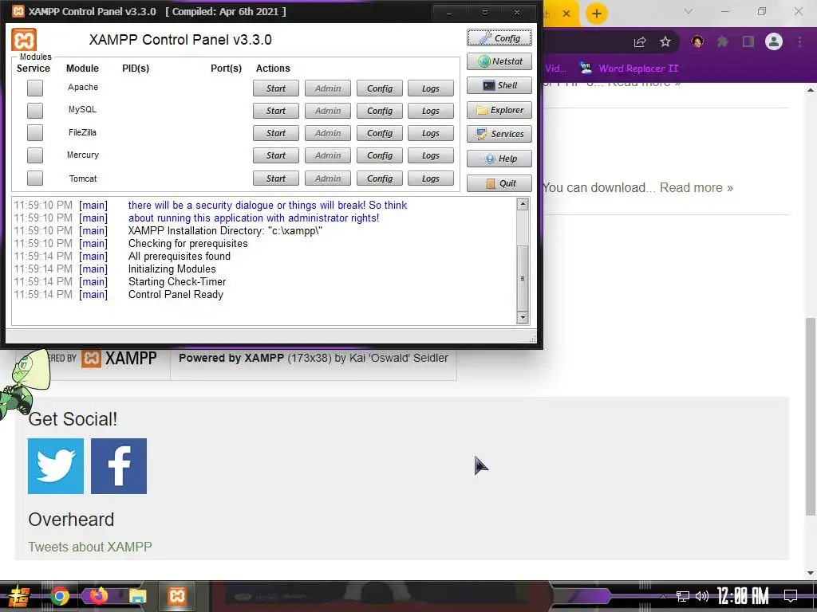
Task: Open the FileZilla Logs menu
Action: pos(431,133)
